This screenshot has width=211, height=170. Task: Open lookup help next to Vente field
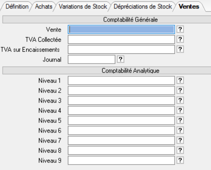click(180, 29)
